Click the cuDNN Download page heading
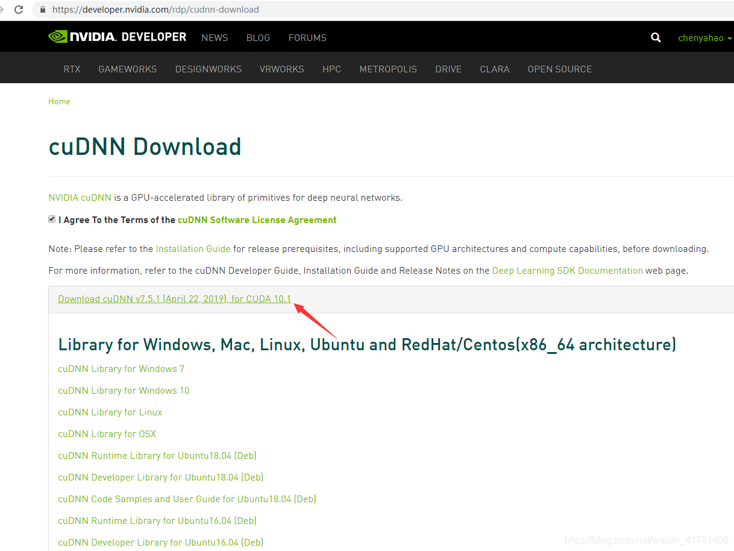734x551 pixels. coord(145,146)
